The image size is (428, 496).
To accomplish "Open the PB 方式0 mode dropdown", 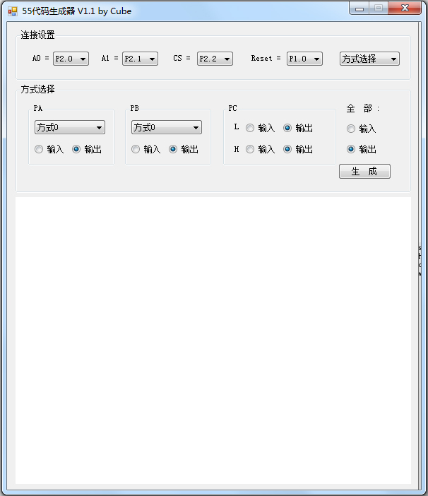I will 167,127.
